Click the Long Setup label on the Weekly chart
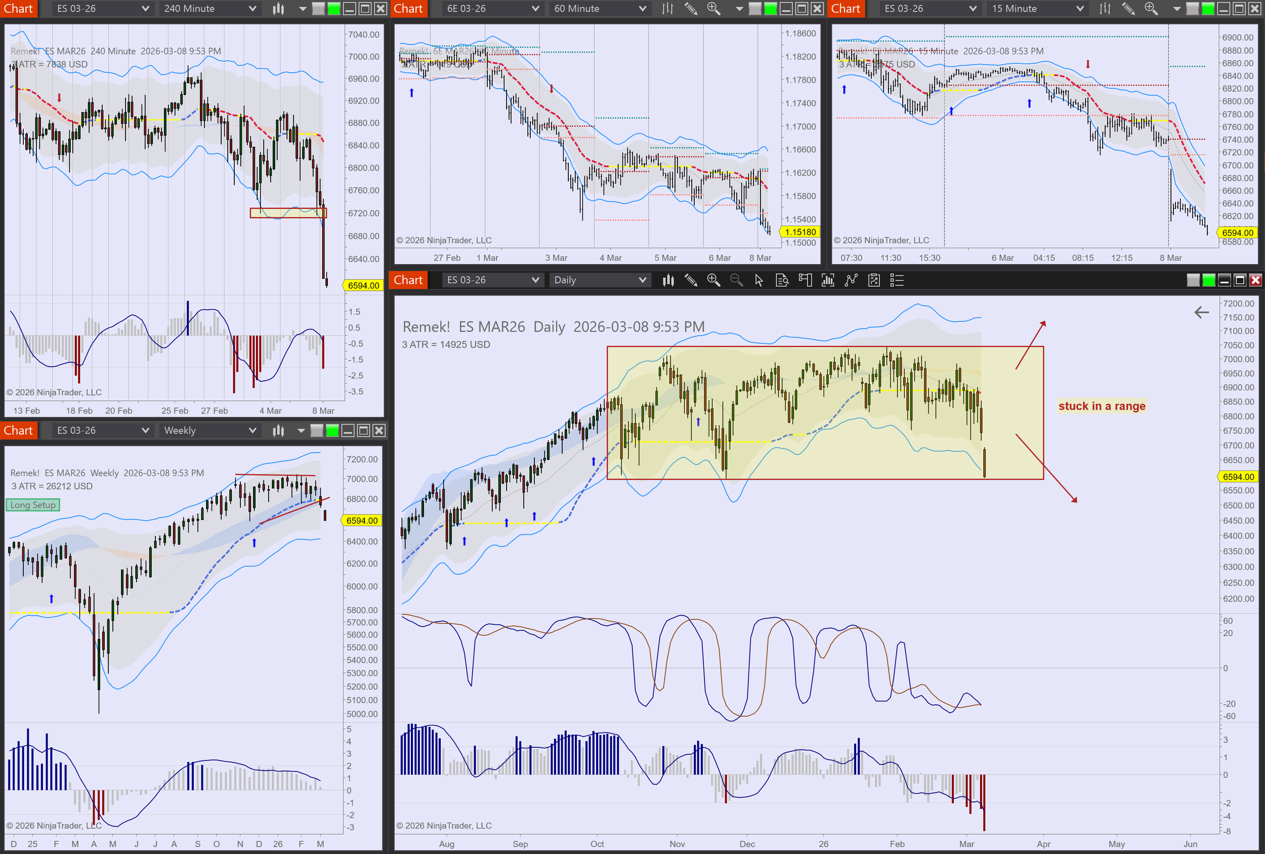Viewport: 1265px width, 854px height. (33, 505)
